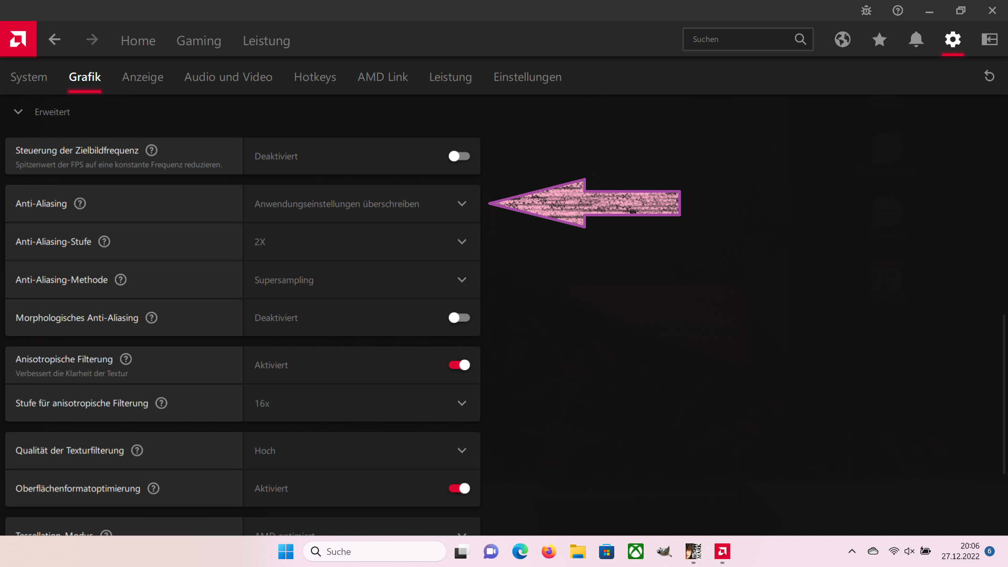This screenshot has width=1008, height=567.
Task: Click the AMD logo home icon
Action: (18, 39)
